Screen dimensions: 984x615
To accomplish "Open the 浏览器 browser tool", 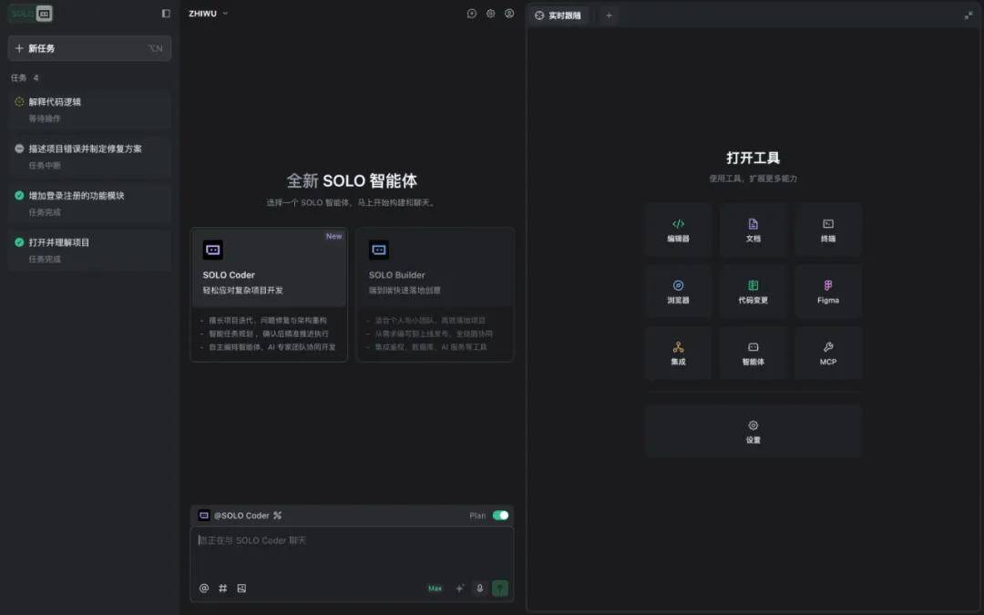I will (679, 292).
